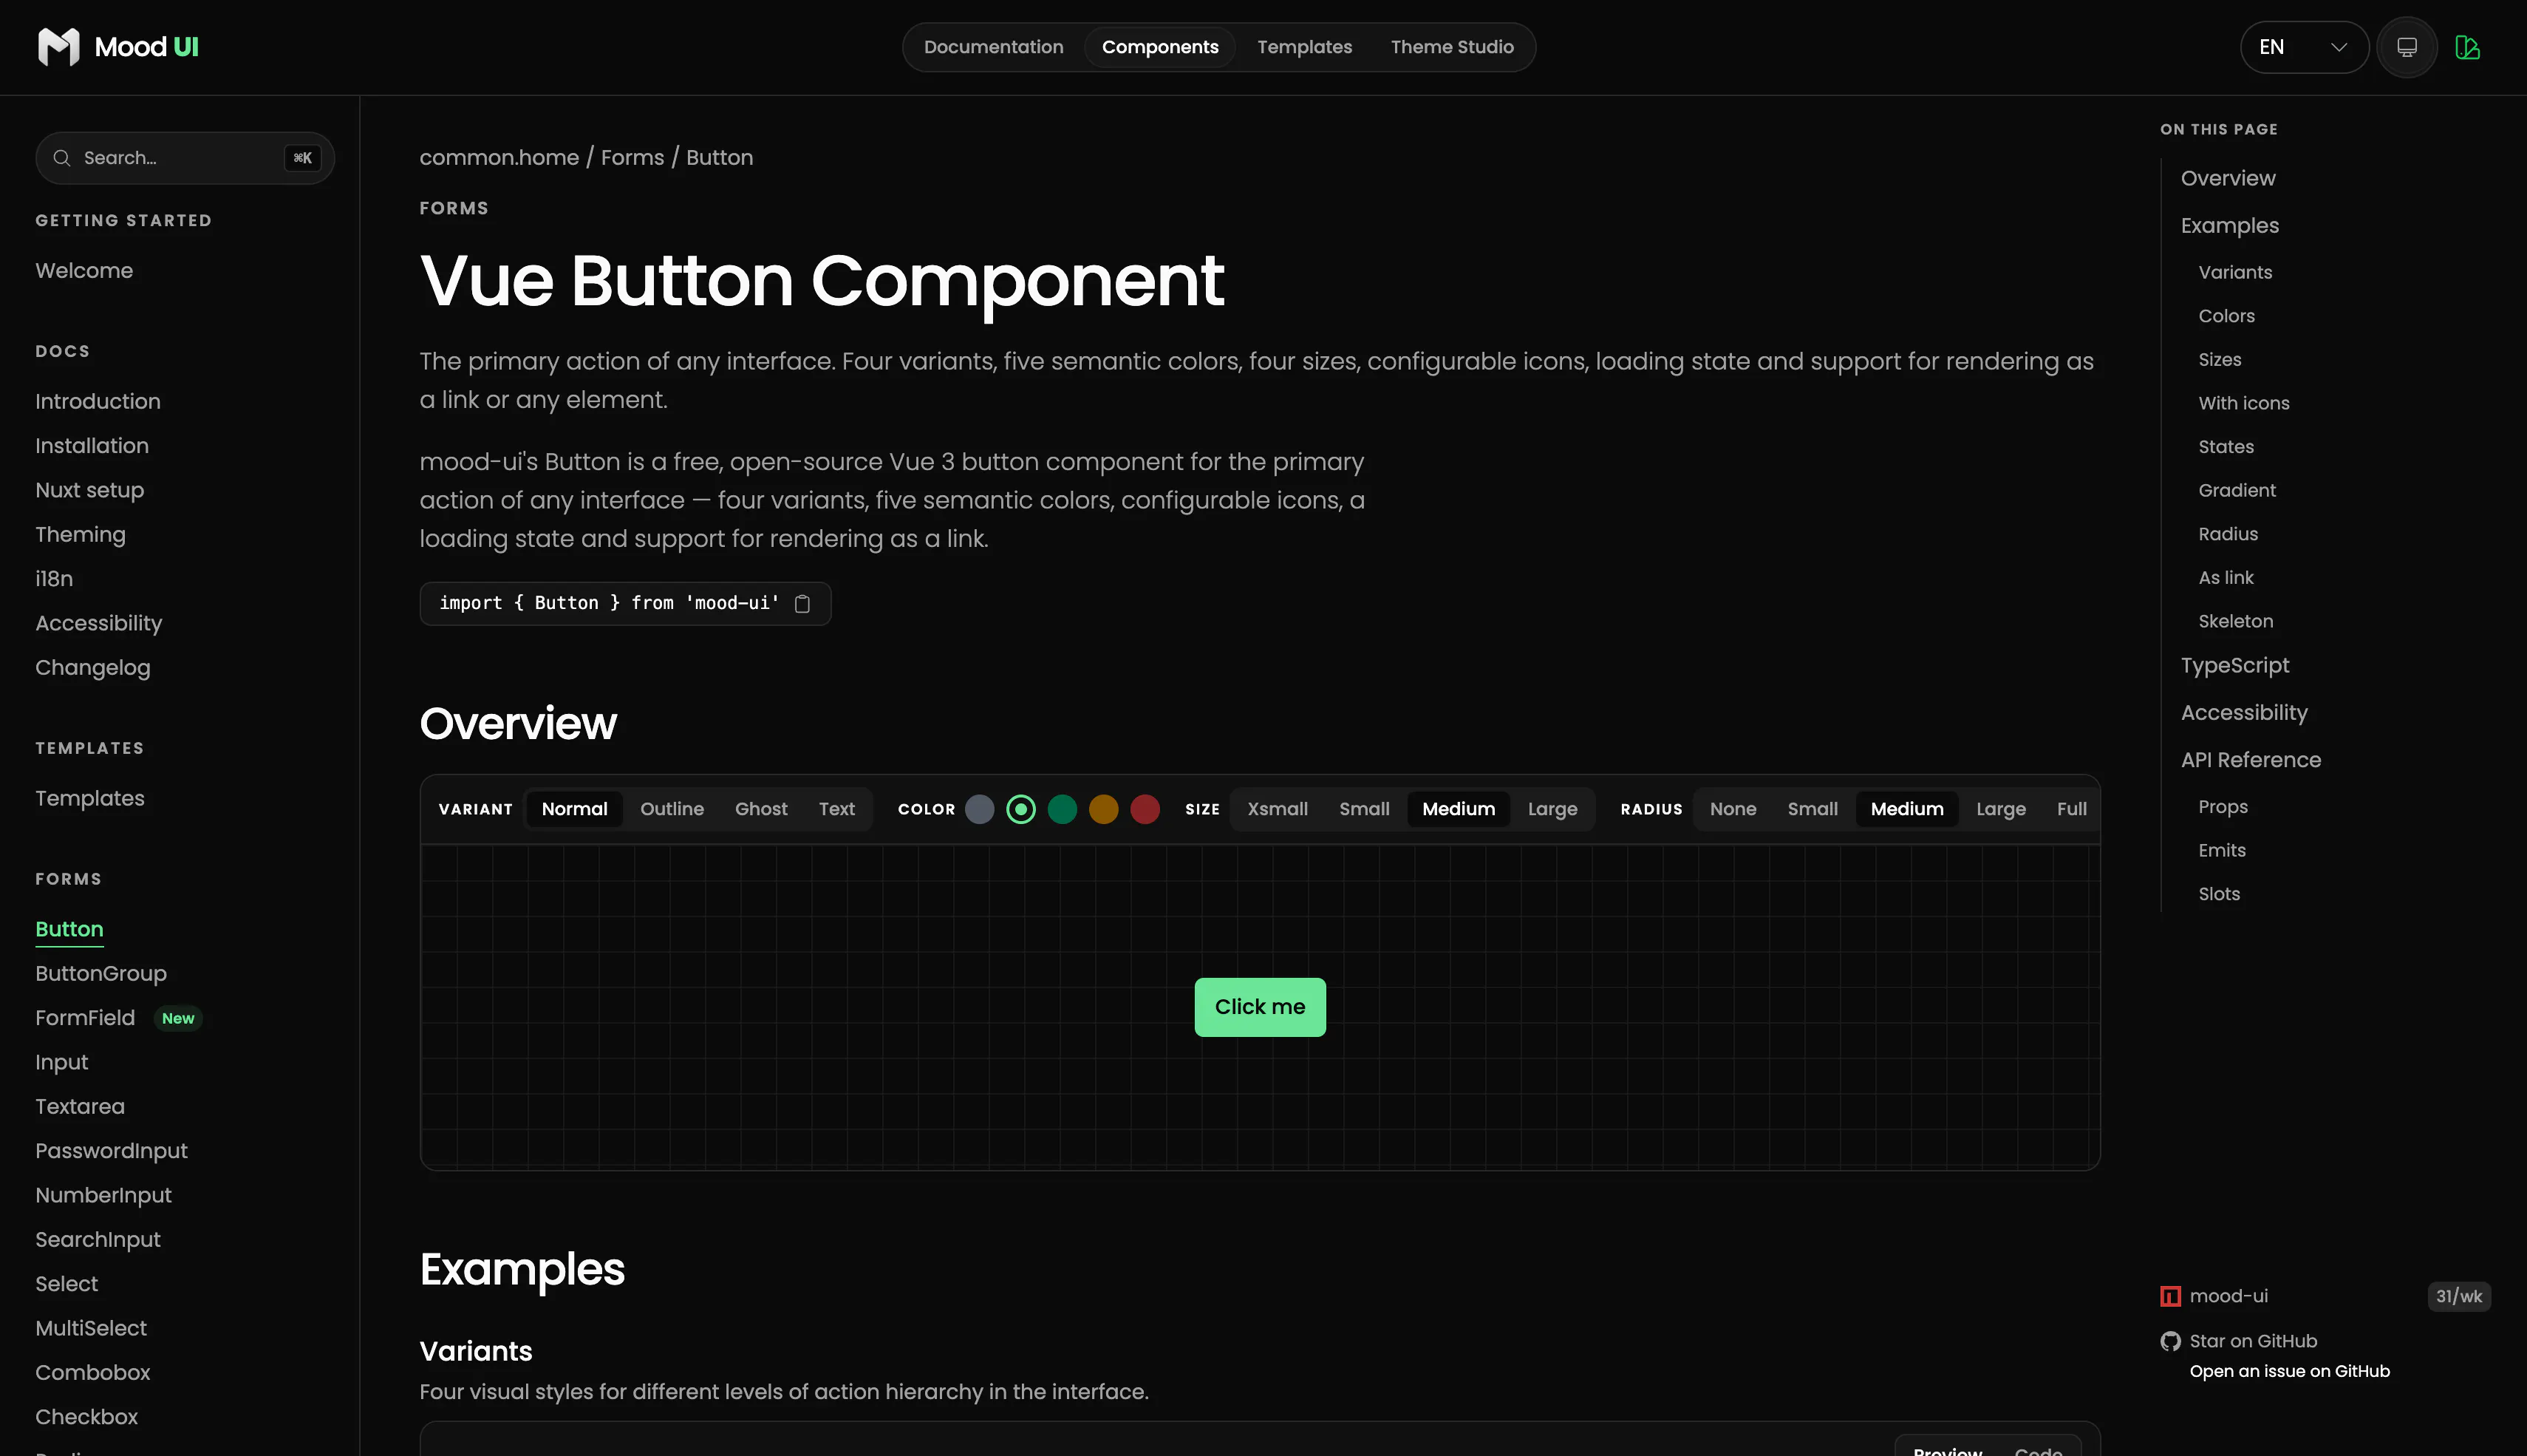This screenshot has height=1456, width=2527.
Task: Choose Medium in the Size group
Action: tap(1459, 809)
